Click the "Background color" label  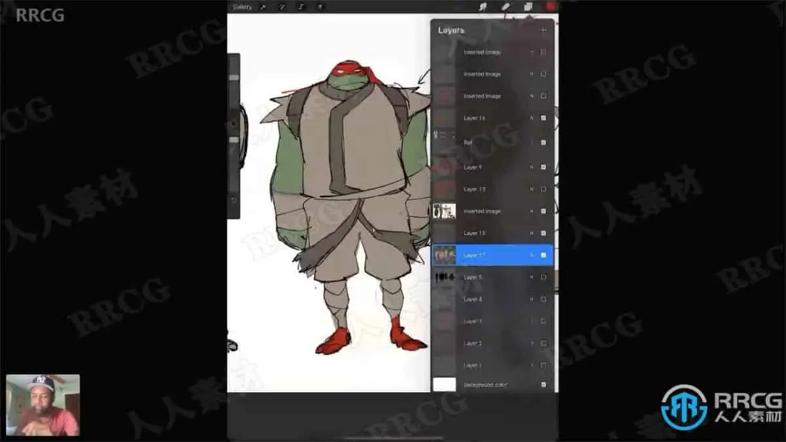coord(485,384)
